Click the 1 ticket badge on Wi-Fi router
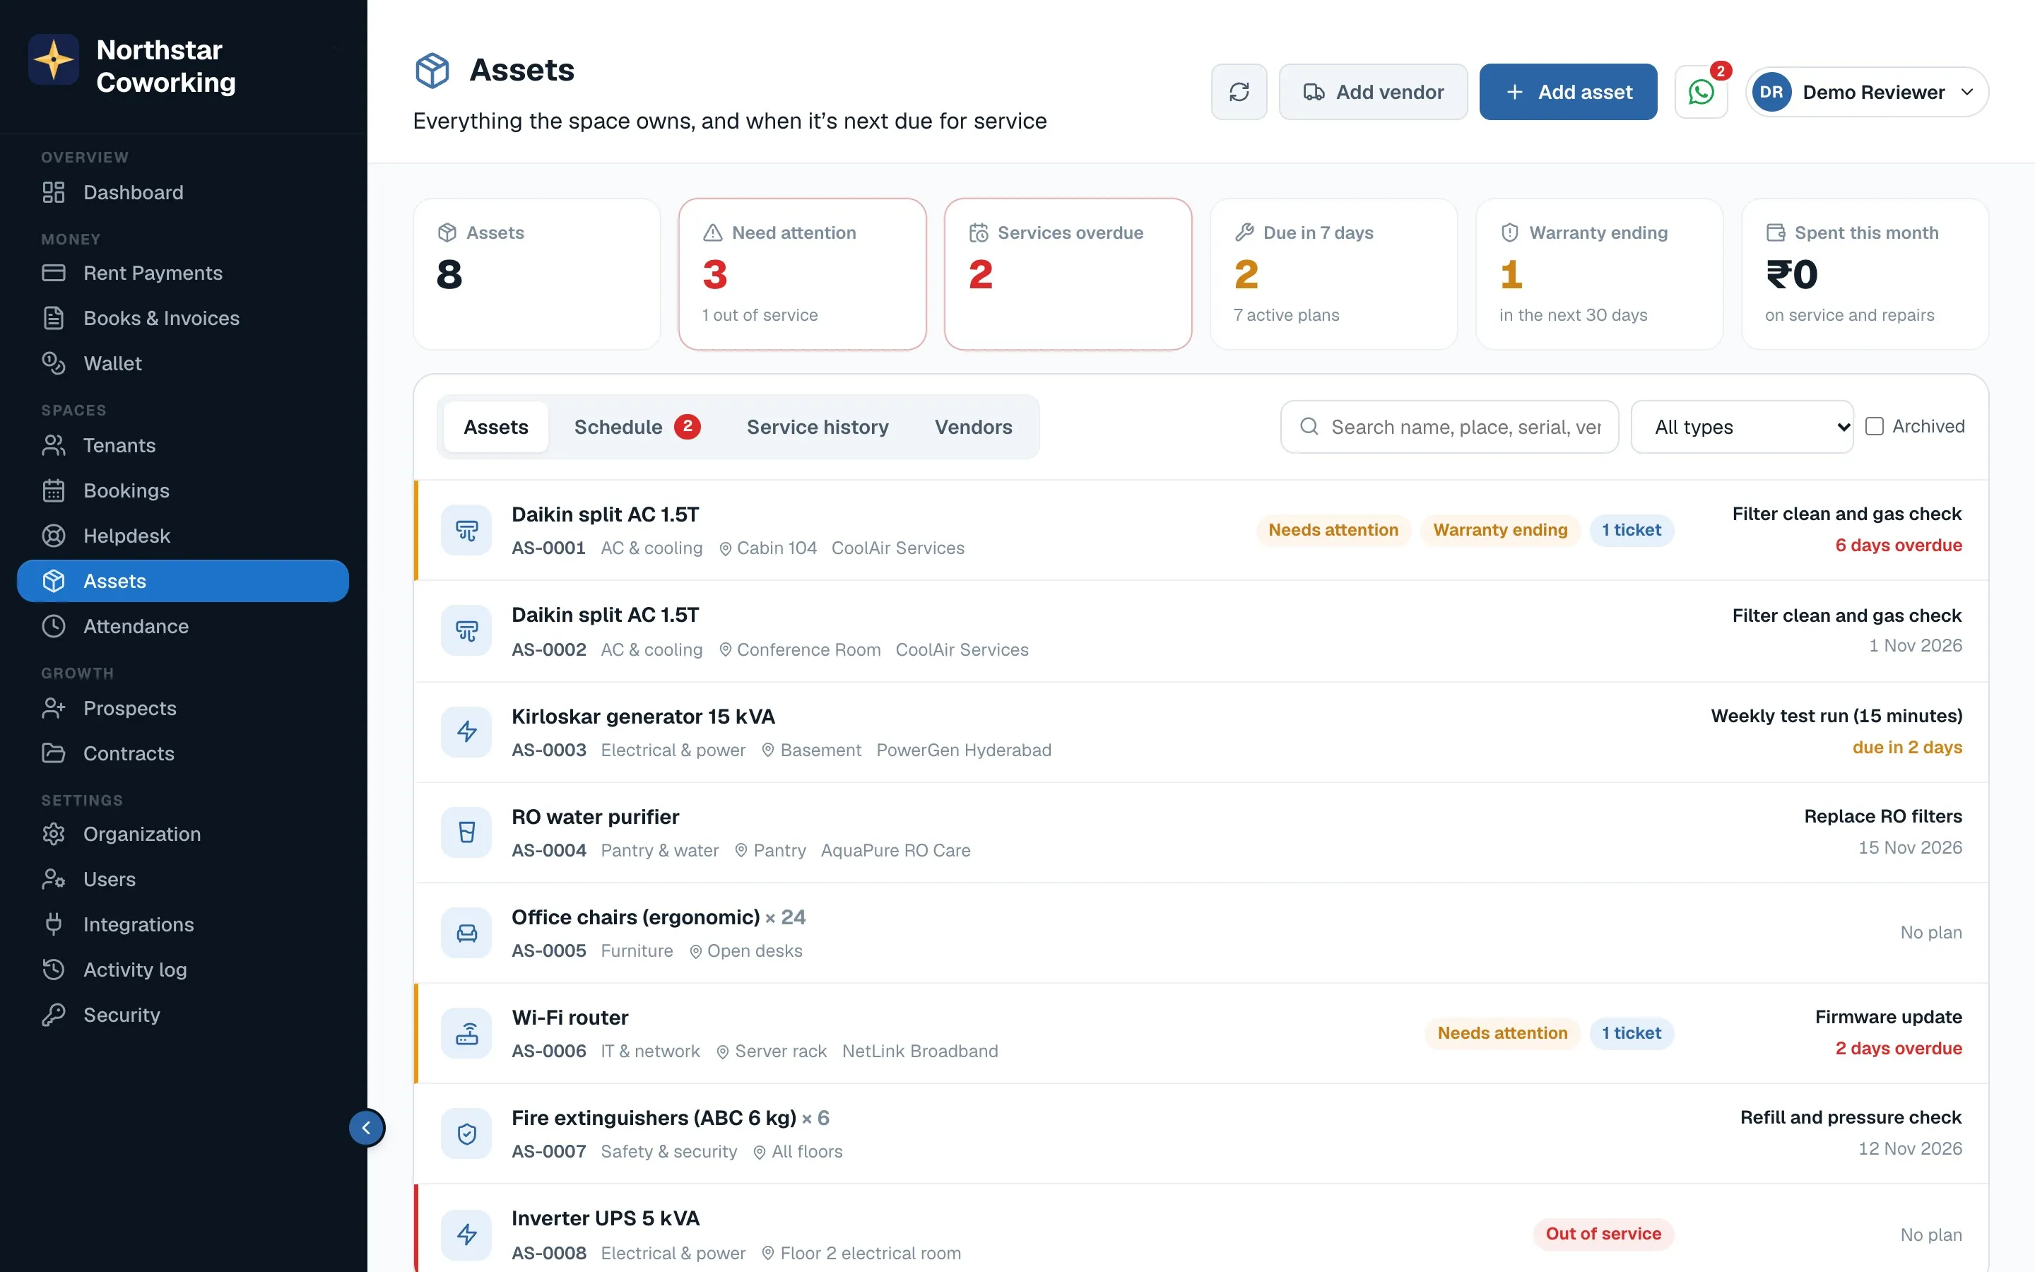 click(x=1632, y=1033)
